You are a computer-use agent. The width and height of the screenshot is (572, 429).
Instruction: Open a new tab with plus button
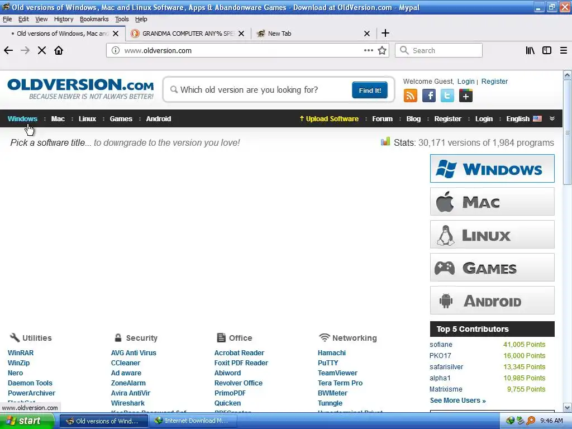pyautogui.click(x=385, y=33)
